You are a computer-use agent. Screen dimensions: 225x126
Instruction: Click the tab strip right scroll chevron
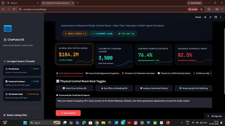tap(210, 73)
